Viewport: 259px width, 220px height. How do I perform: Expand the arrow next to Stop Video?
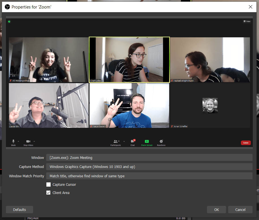click(34, 141)
